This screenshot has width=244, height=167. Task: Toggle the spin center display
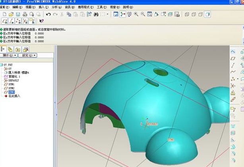123,14
